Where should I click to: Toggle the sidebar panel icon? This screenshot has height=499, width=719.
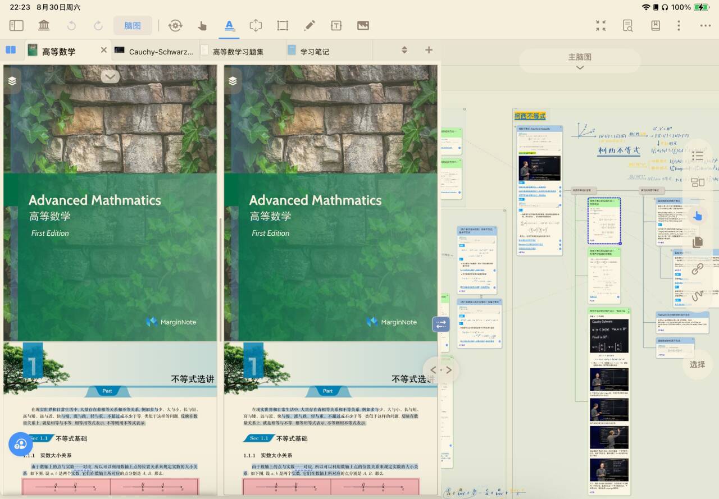pyautogui.click(x=16, y=25)
